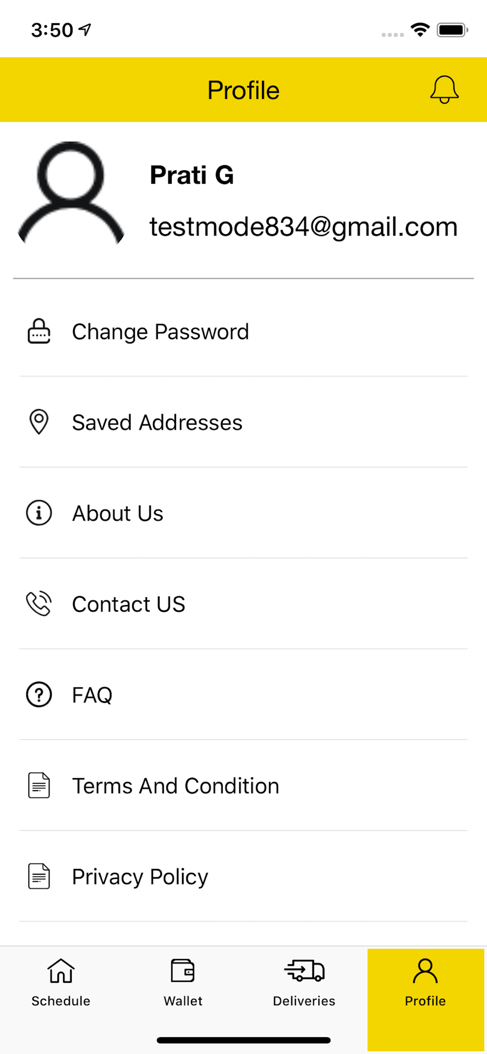
Task: Open the Contact US option
Action: (244, 604)
